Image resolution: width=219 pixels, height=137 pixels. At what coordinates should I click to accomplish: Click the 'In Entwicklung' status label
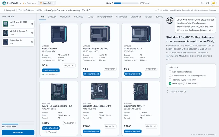[30, 3]
